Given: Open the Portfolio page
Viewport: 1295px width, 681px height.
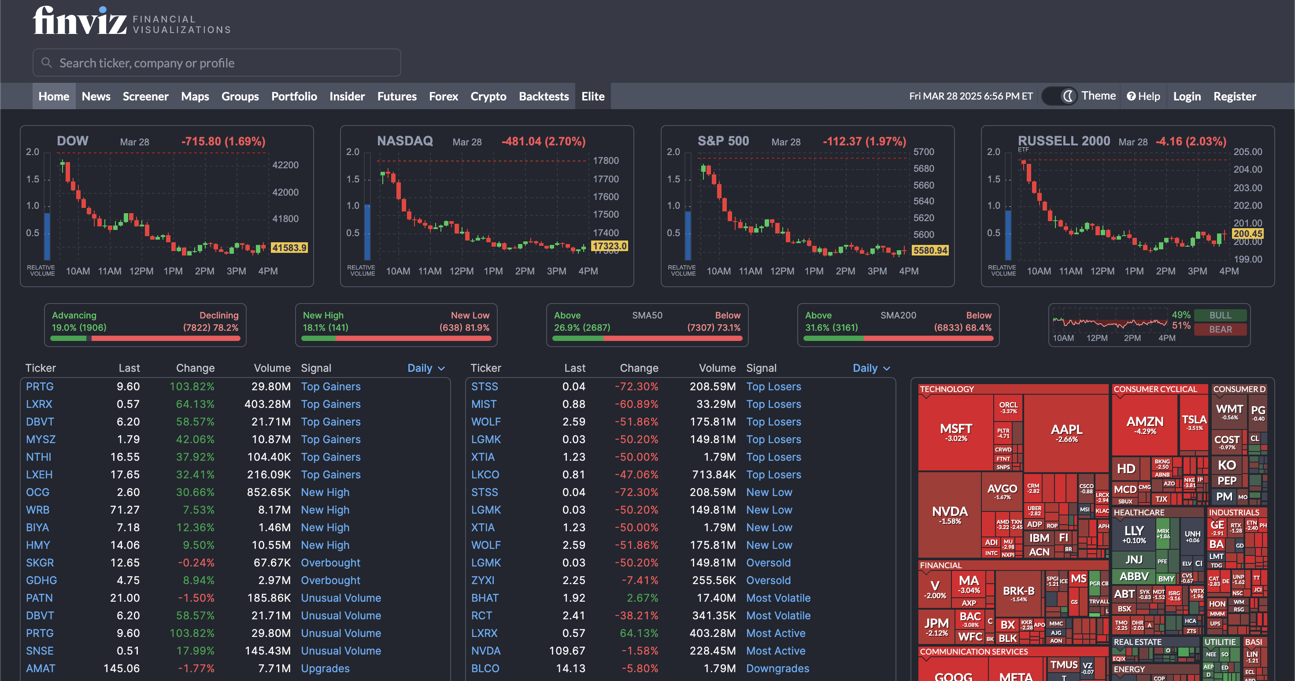Looking at the screenshot, I should tap(294, 96).
